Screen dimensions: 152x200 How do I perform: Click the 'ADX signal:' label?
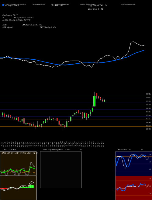click(8, 27)
